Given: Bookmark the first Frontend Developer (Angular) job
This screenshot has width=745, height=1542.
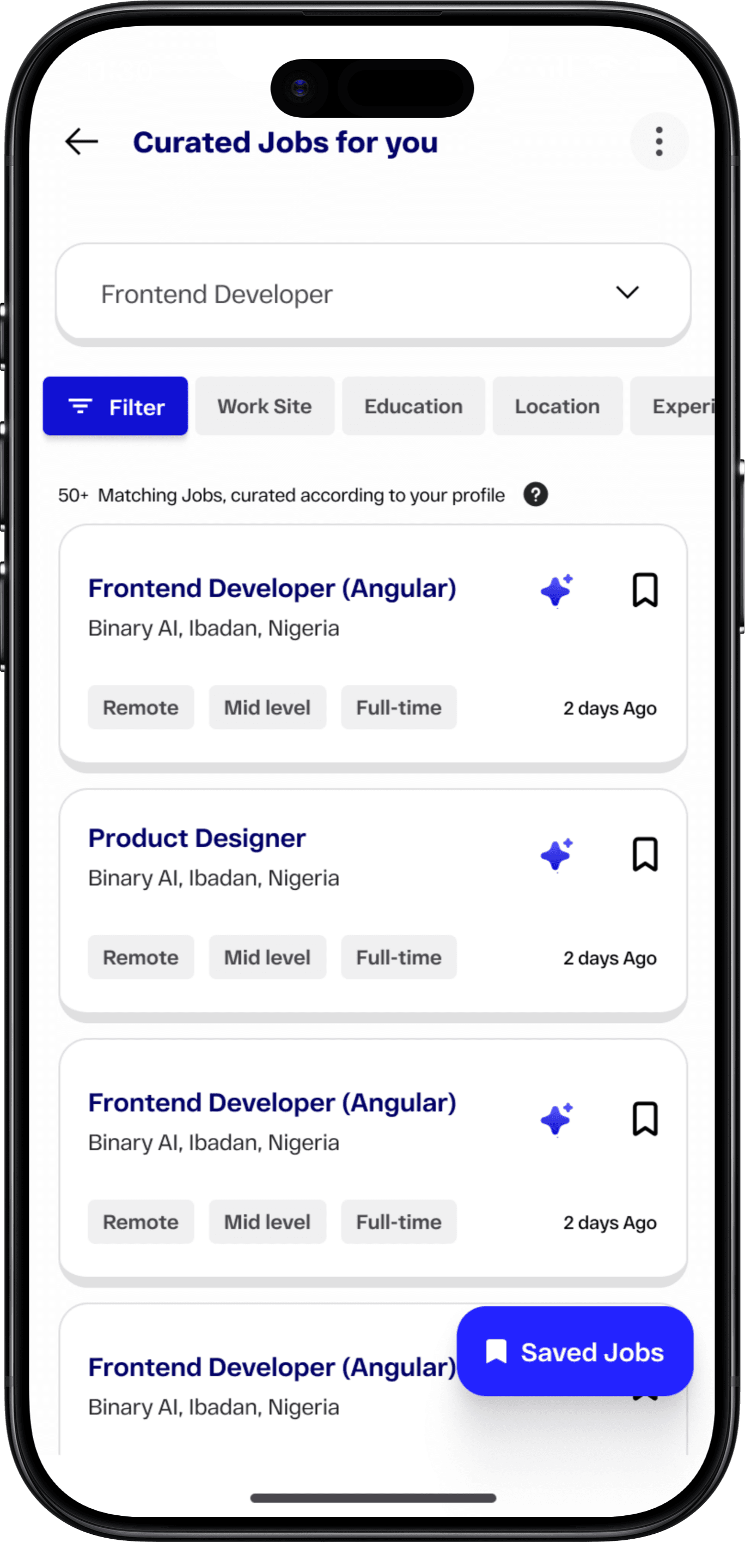Looking at the screenshot, I should click(x=645, y=590).
